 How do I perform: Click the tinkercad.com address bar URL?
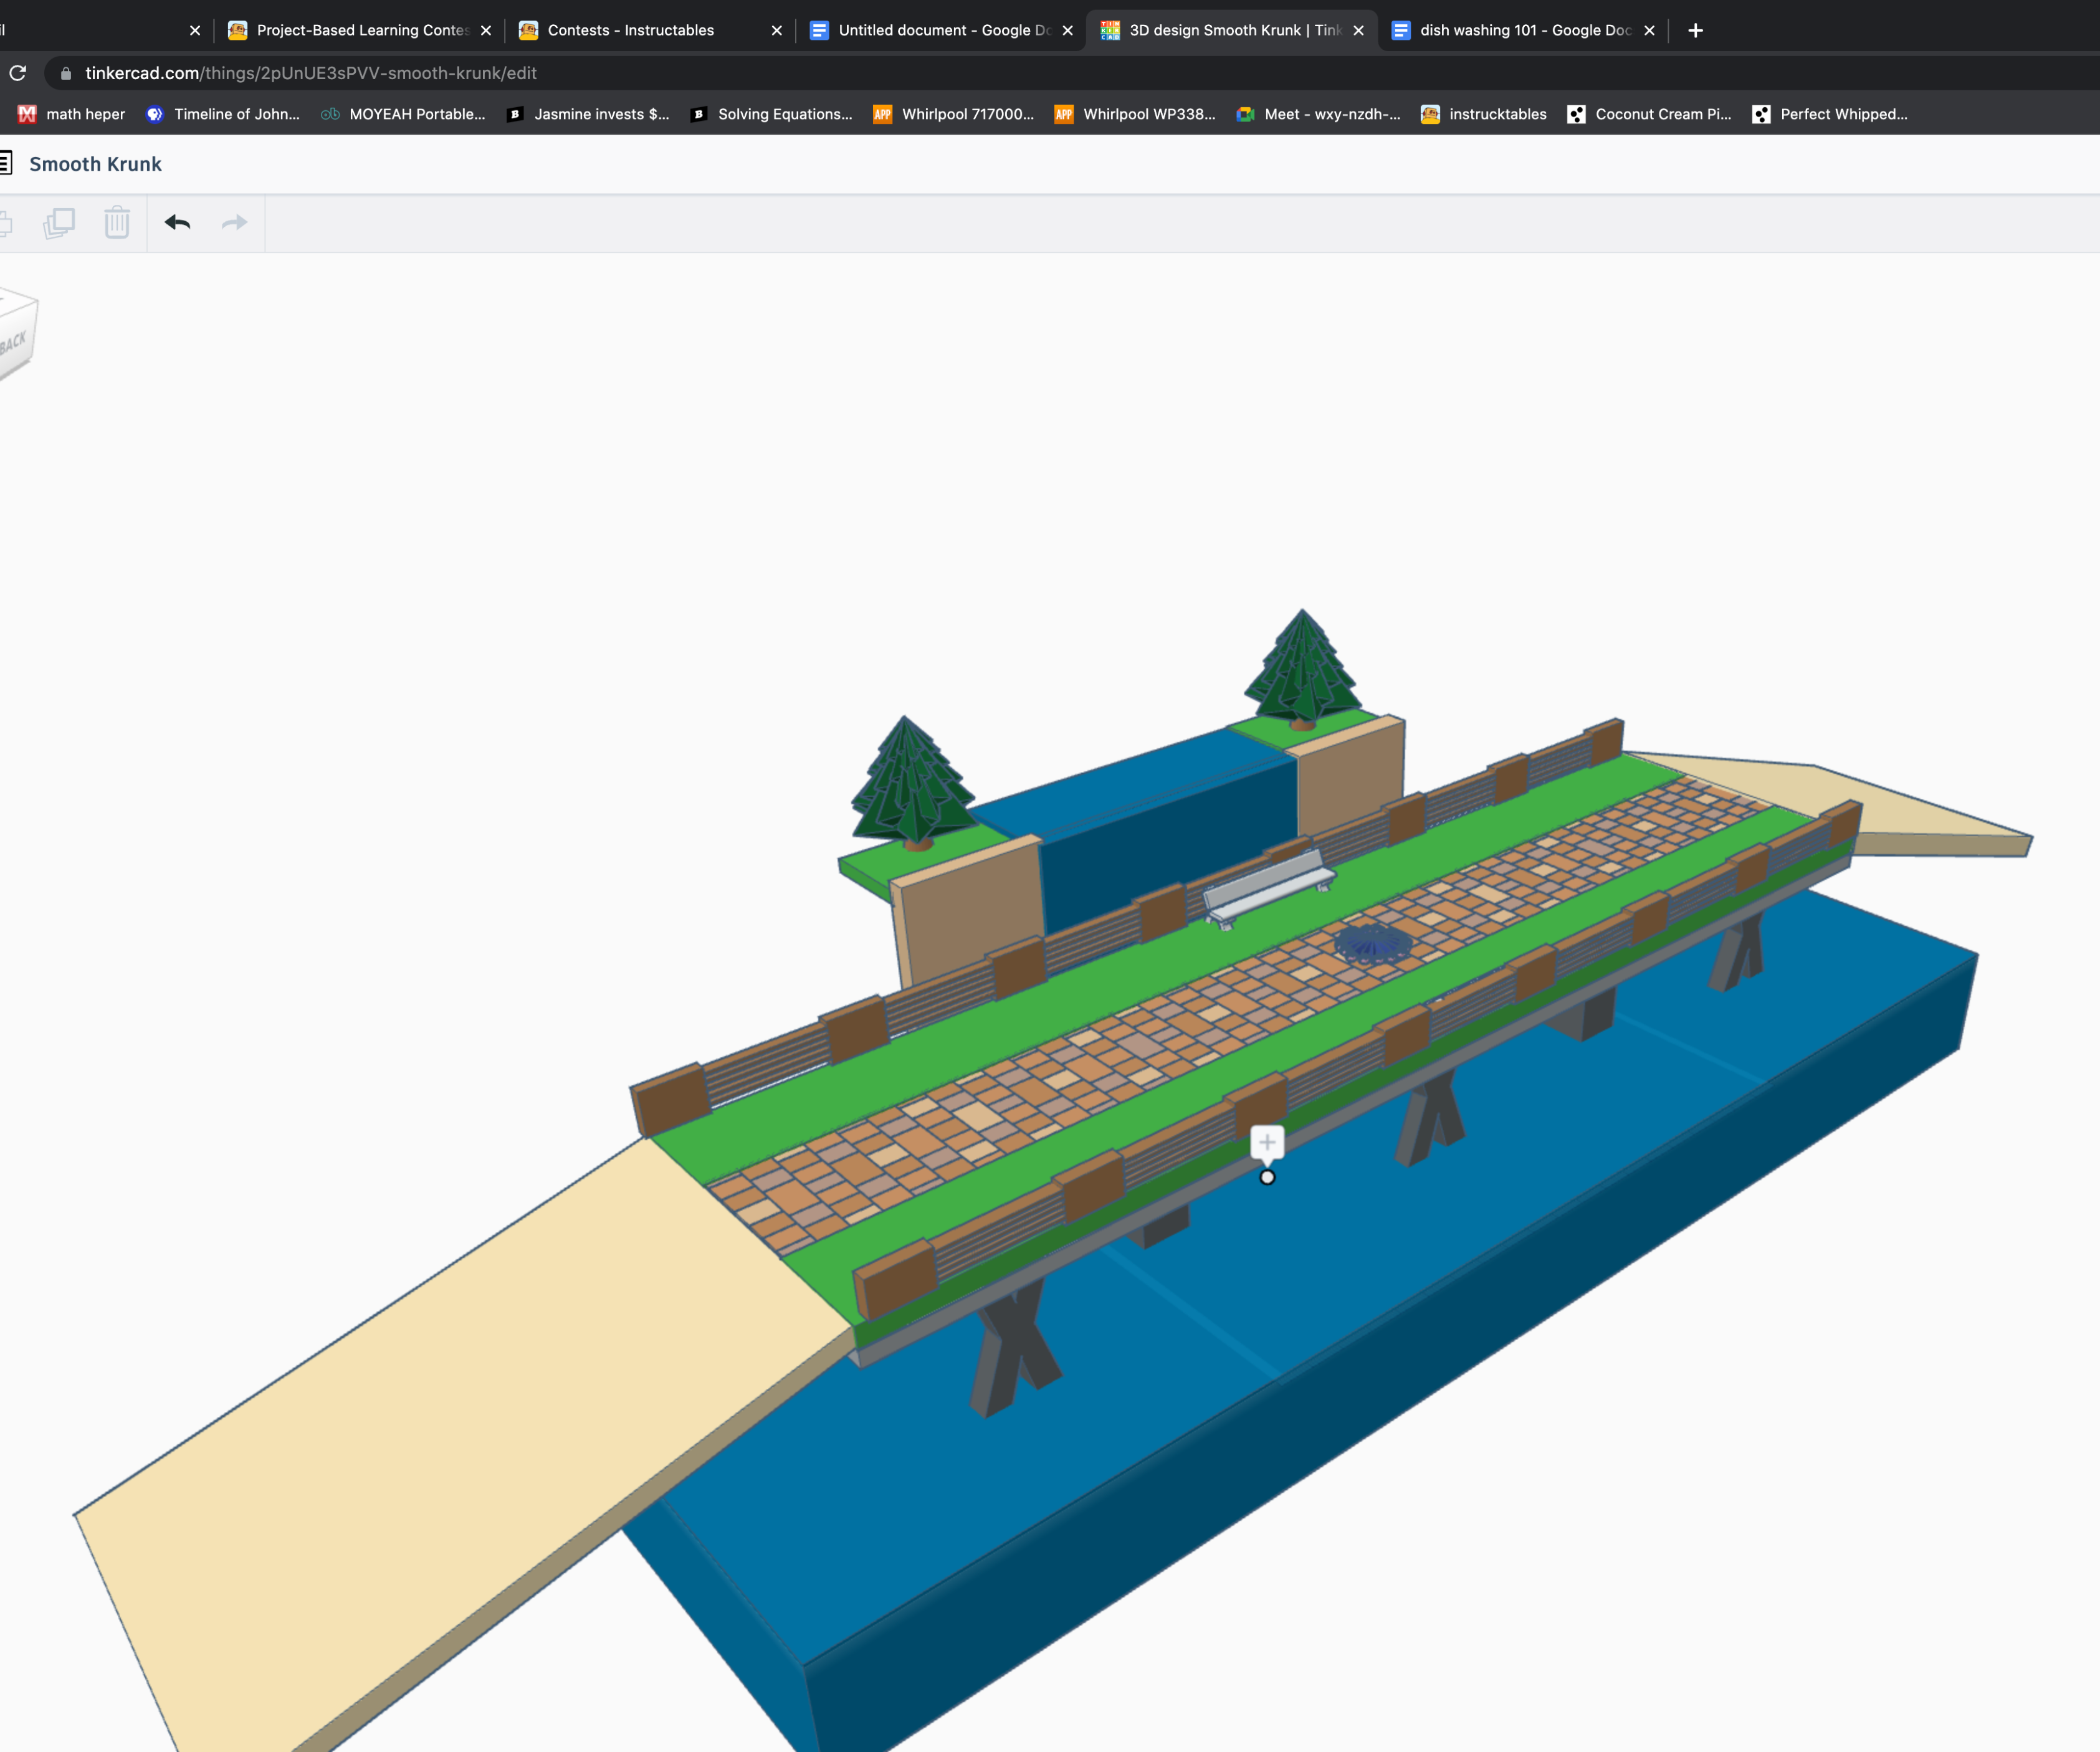(311, 73)
